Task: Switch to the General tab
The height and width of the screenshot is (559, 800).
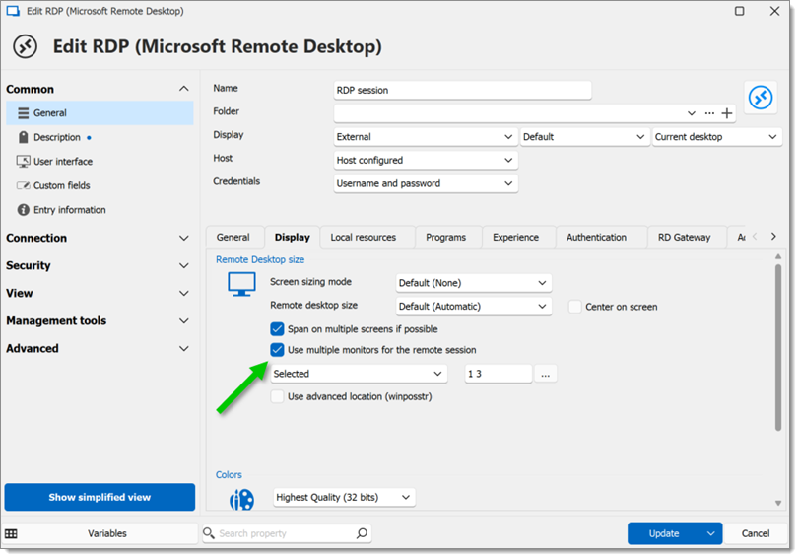Action: click(233, 238)
